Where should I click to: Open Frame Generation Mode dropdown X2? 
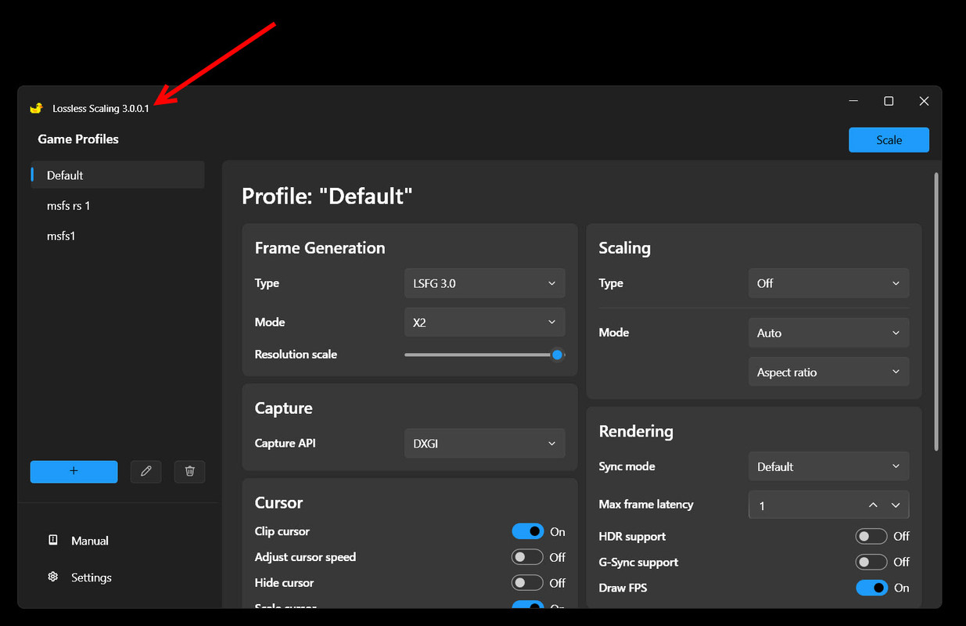tap(484, 322)
